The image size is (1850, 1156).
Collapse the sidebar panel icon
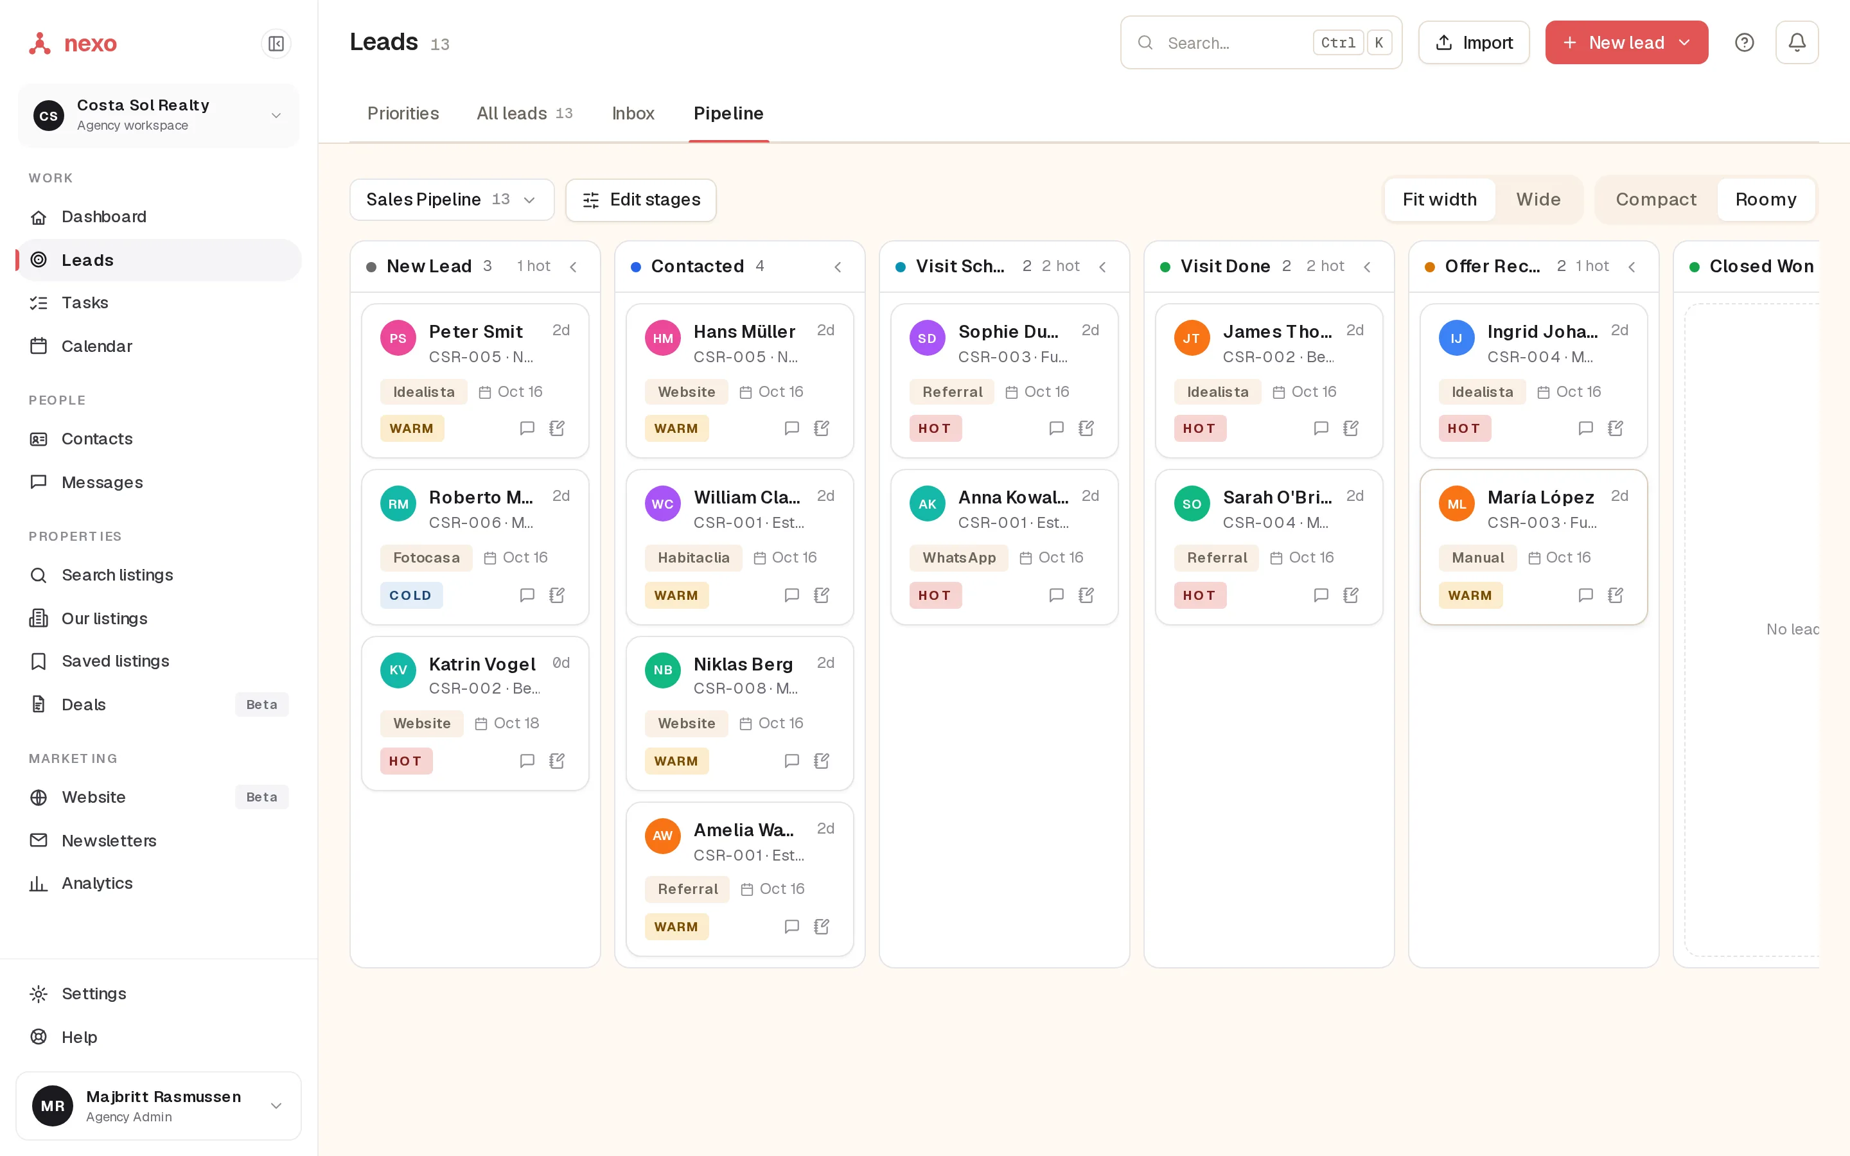click(x=276, y=44)
